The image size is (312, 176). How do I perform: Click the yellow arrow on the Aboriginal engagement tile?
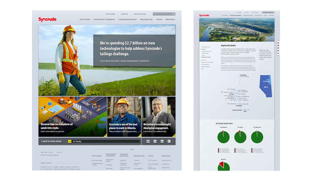point(174,136)
